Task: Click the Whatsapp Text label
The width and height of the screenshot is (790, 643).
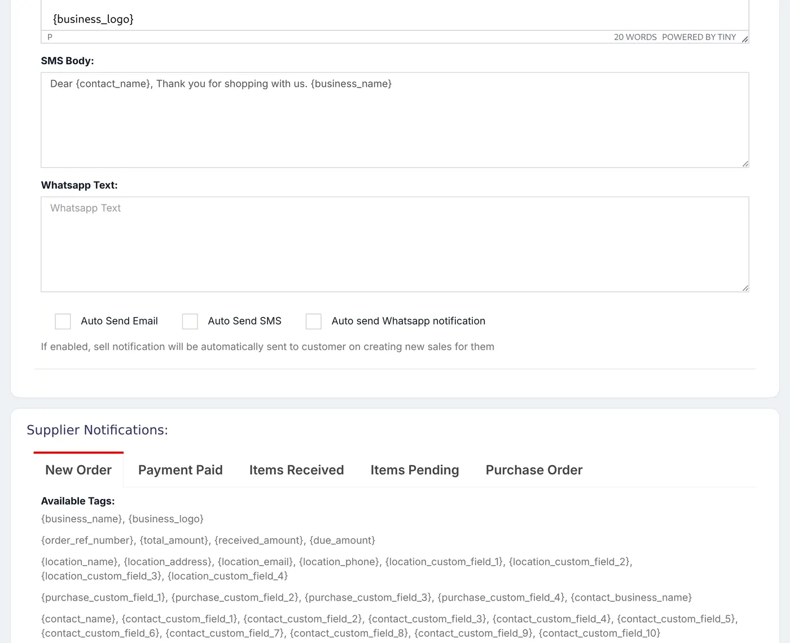Action: [x=80, y=185]
